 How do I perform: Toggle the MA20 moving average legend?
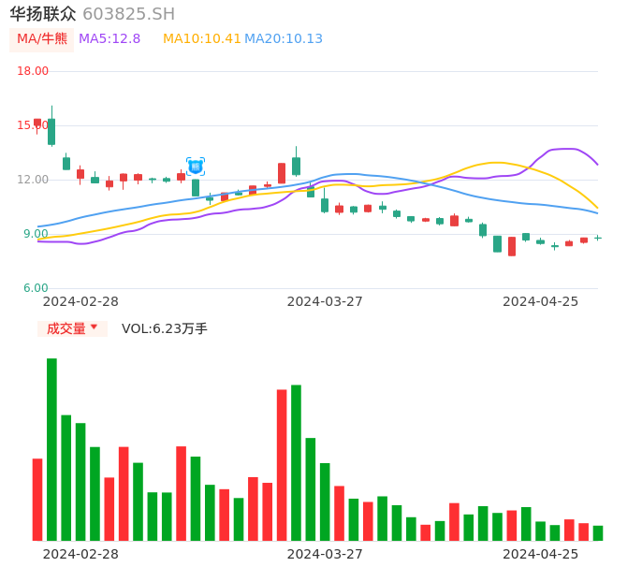pyautogui.click(x=284, y=39)
